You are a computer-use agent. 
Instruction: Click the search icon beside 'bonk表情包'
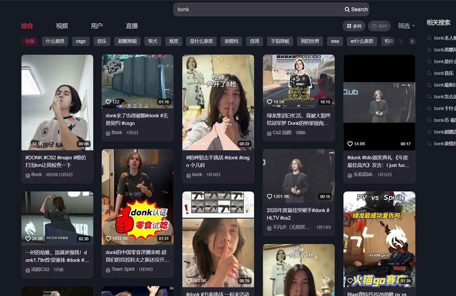point(429,144)
